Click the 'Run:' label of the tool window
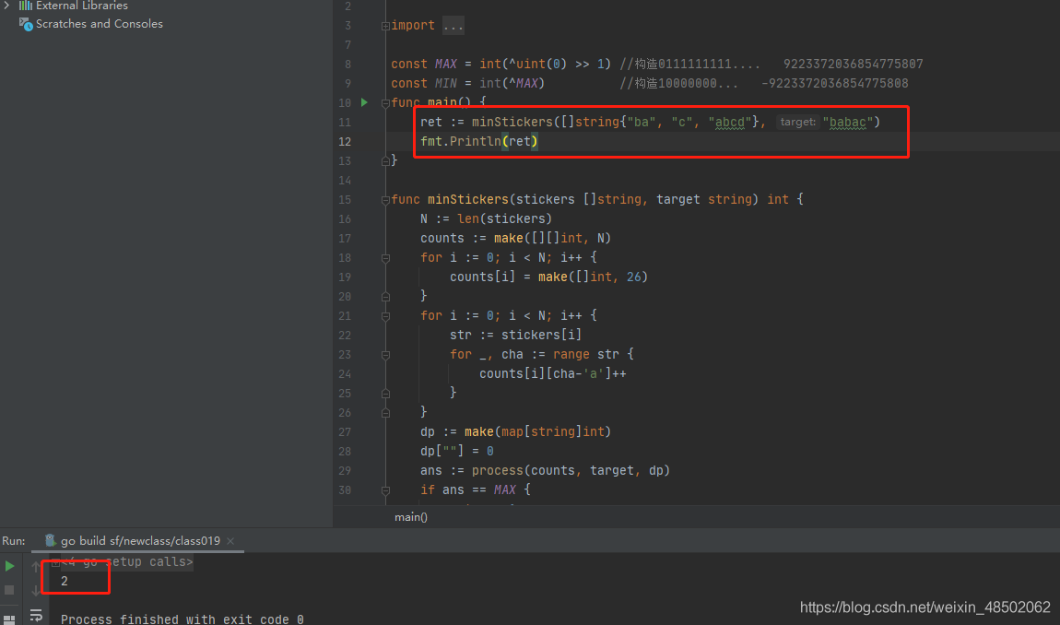Viewport: 1060px width, 625px height. [14, 541]
